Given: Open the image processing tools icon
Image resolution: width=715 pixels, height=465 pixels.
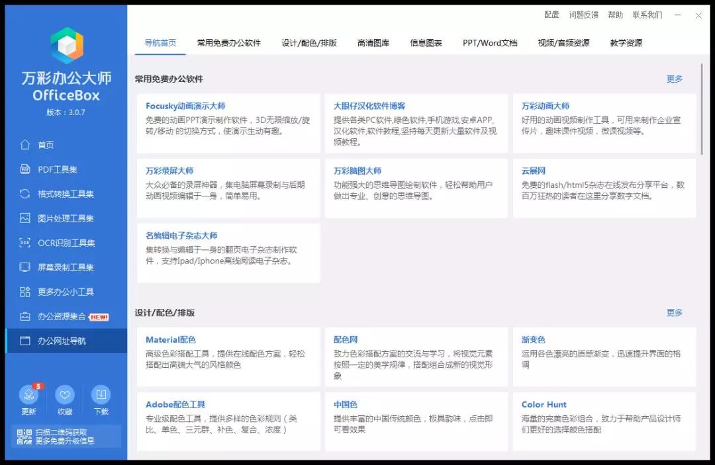Looking at the screenshot, I should [25, 218].
